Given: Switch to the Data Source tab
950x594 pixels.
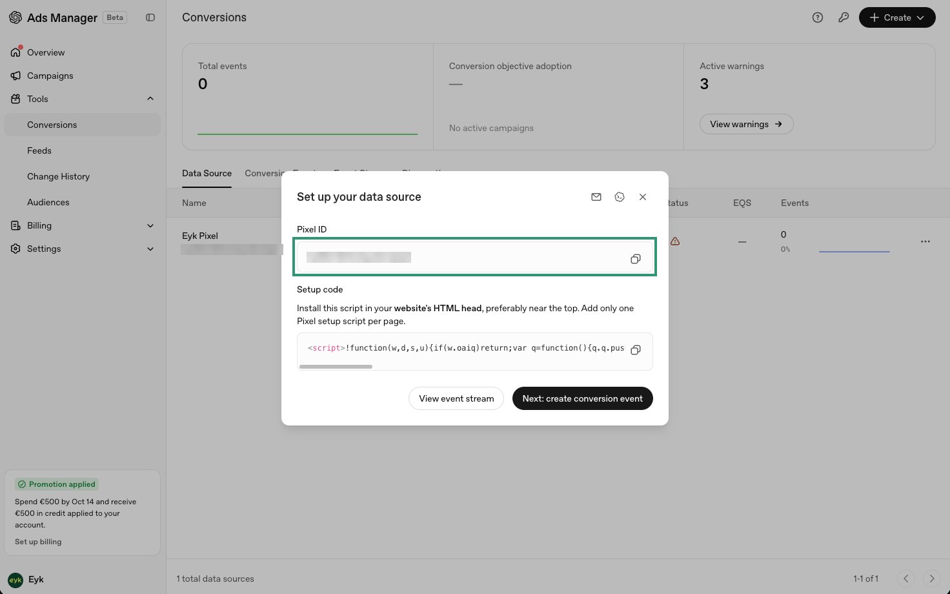Looking at the screenshot, I should [x=207, y=173].
